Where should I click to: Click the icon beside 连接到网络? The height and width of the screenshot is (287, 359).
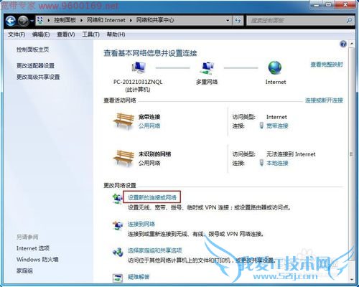pos(118,225)
